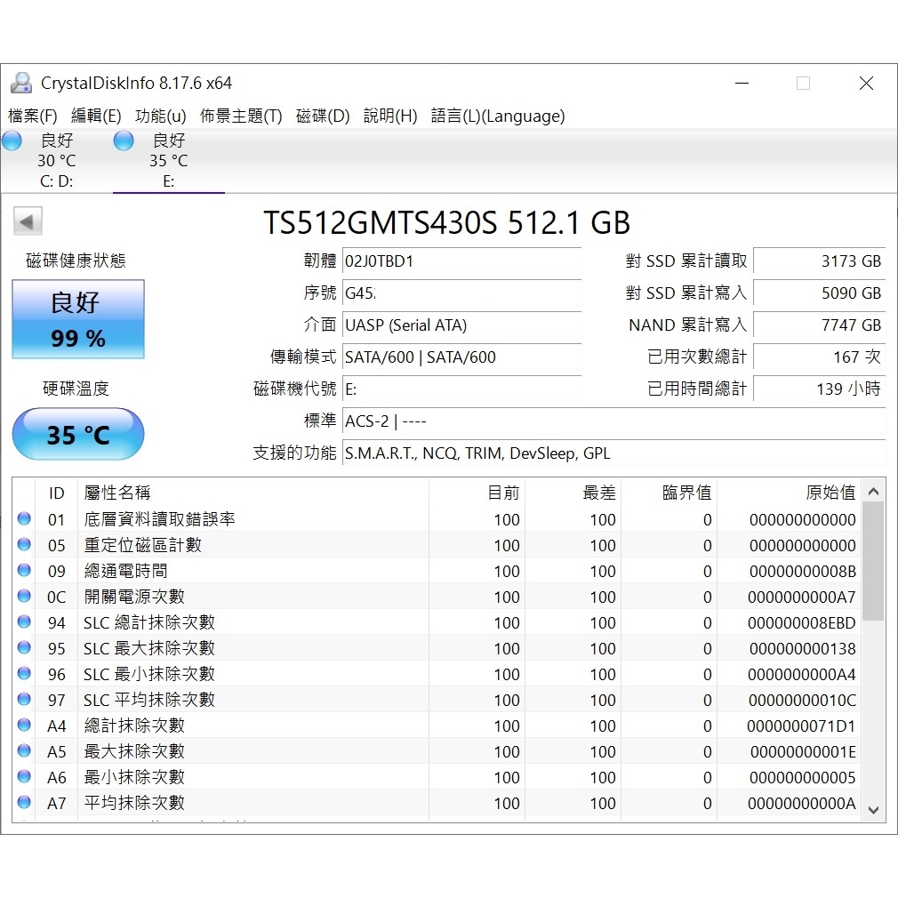Viewport: 898px width, 898px height.
Task: Click status dot for attribute 09 row
Action: point(24,570)
